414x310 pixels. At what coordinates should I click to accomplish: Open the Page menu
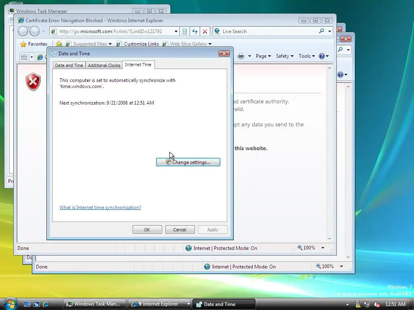(x=263, y=56)
